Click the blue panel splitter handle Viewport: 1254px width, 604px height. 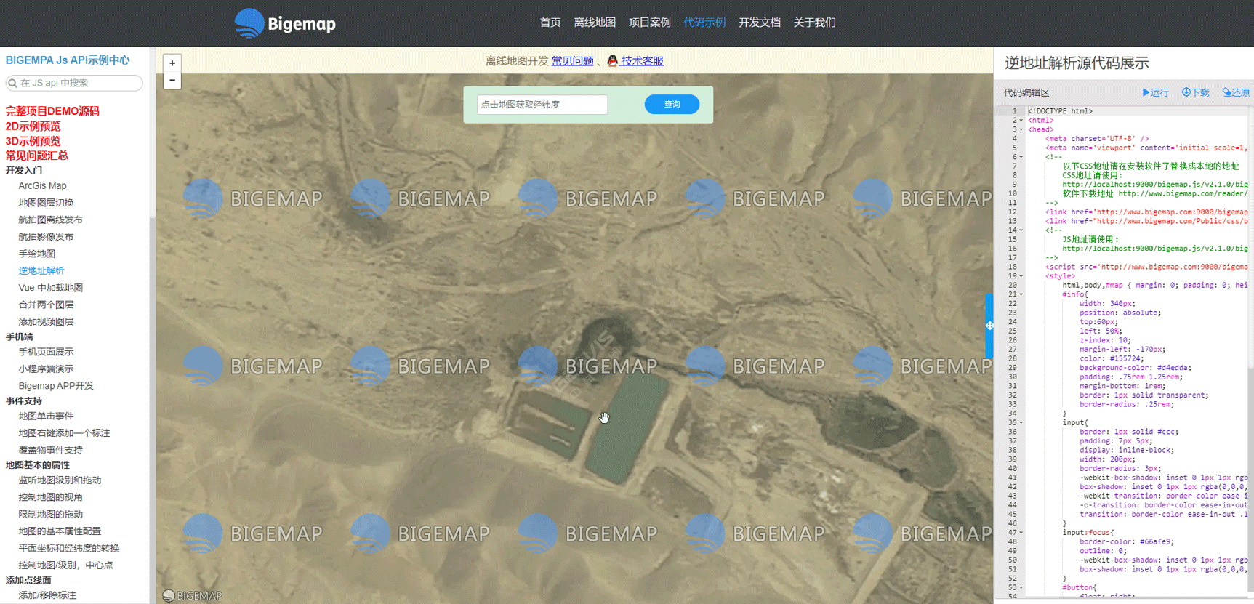(x=989, y=326)
